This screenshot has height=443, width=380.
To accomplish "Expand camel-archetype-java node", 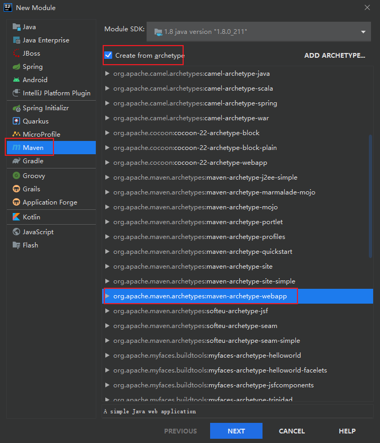I will coord(107,74).
